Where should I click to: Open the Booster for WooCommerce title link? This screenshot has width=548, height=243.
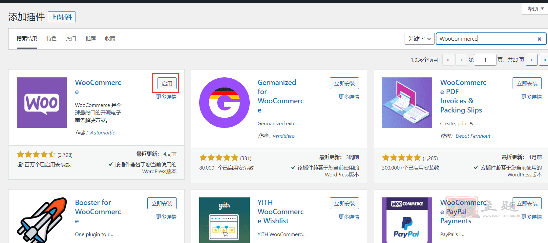pos(98,212)
